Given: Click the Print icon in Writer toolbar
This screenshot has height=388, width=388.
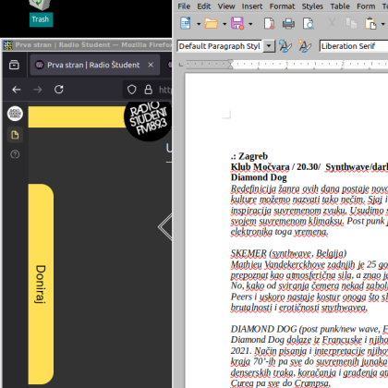Looking at the screenshot, I should pyautogui.click(x=288, y=23).
